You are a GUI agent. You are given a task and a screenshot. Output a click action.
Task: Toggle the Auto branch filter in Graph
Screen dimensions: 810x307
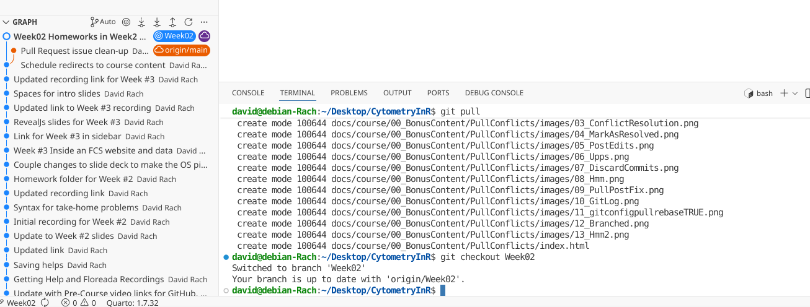[x=103, y=22]
